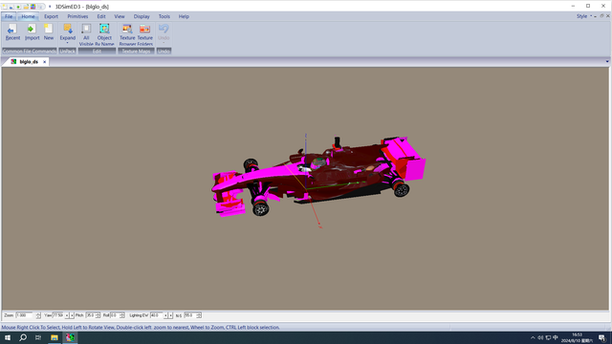Restore down the inner document window
The height and width of the screenshot is (344, 612).
point(601,16)
